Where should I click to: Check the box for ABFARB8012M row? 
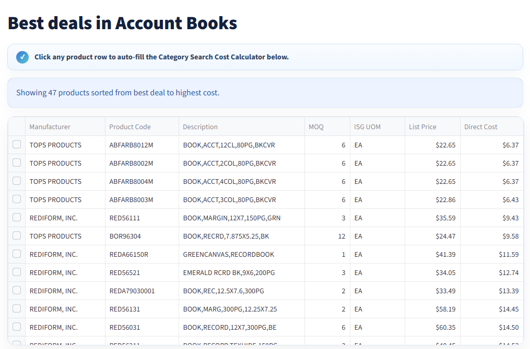click(x=17, y=144)
